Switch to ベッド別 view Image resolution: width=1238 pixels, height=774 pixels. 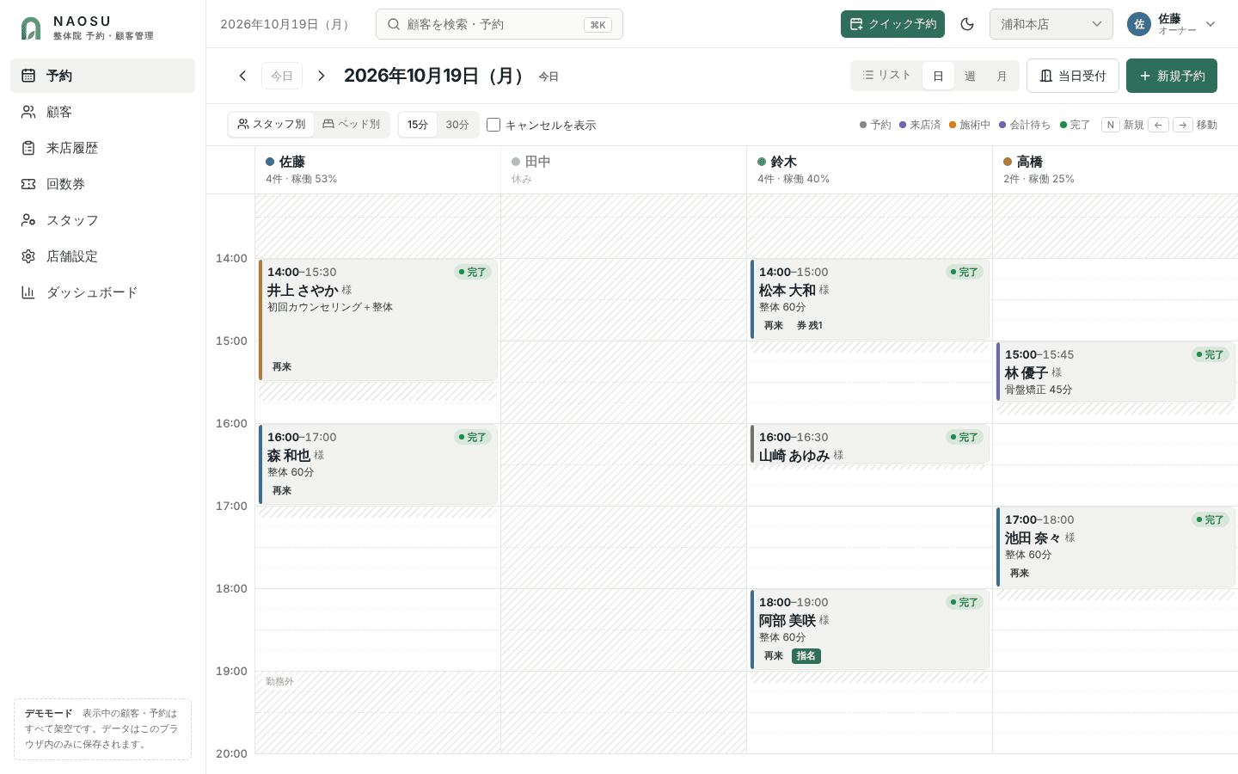point(351,125)
